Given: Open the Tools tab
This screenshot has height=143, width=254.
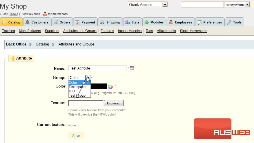Looking at the screenshot, I should (234, 22).
